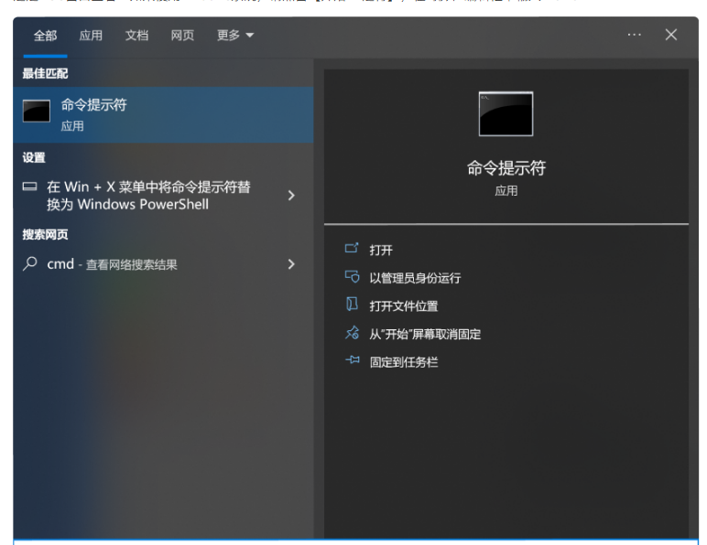Open the three-dot options menu
Image resolution: width=707 pixels, height=545 pixels.
pos(634,35)
